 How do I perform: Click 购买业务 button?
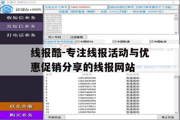21,115
